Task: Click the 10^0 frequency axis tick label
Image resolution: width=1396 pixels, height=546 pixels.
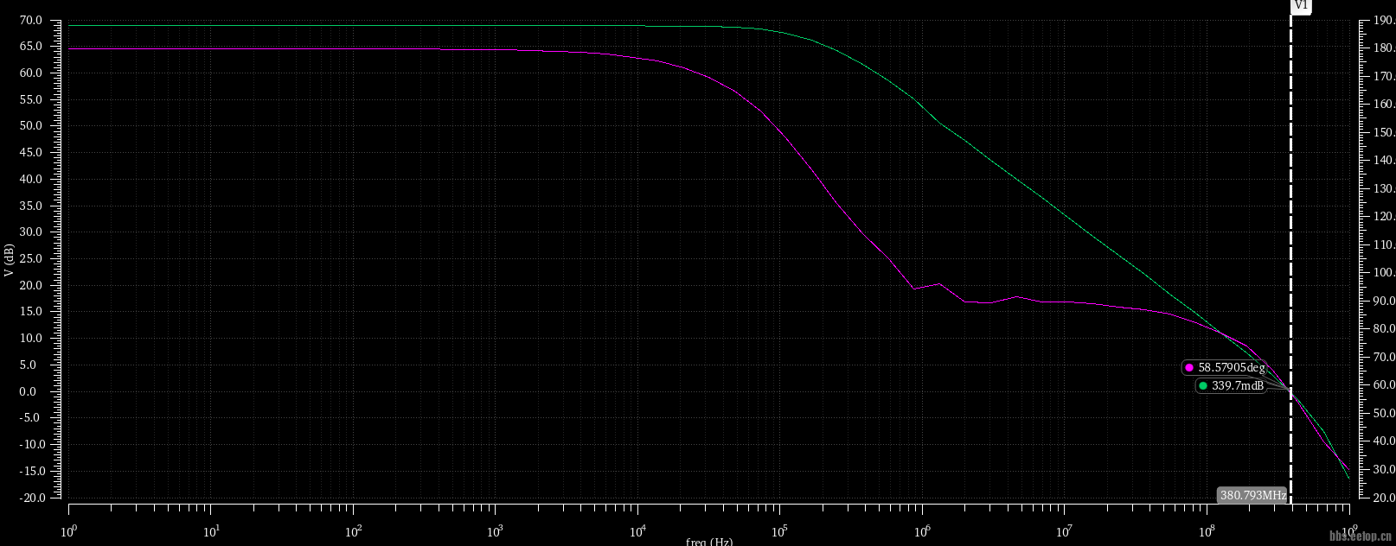Action: pos(68,530)
